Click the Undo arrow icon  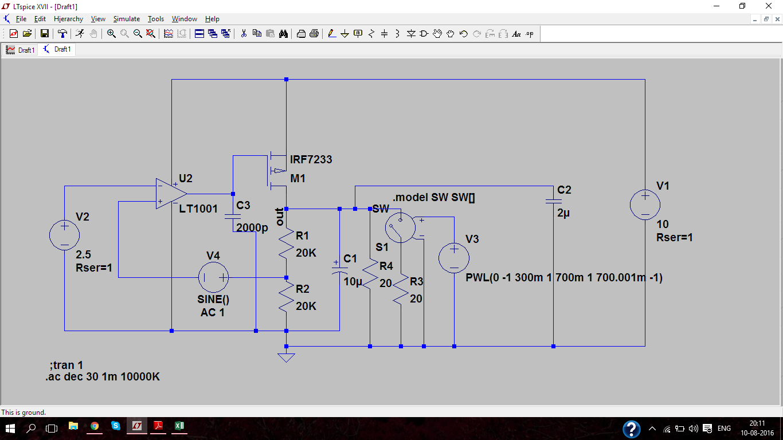pyautogui.click(x=464, y=34)
